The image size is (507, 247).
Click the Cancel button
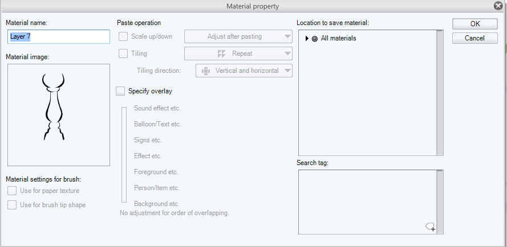pyautogui.click(x=474, y=38)
